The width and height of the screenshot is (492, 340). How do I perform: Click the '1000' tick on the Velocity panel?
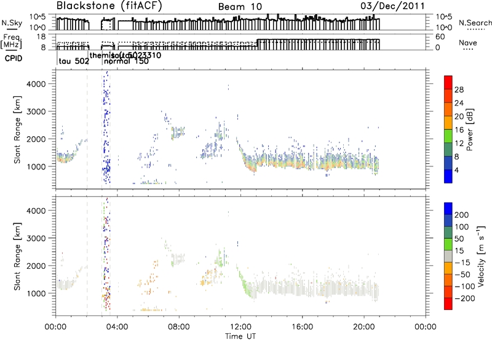click(36, 293)
